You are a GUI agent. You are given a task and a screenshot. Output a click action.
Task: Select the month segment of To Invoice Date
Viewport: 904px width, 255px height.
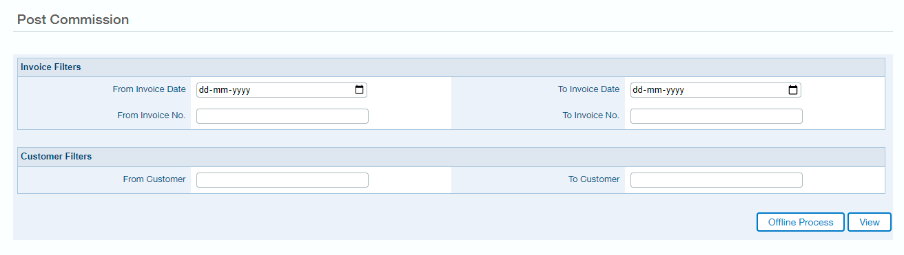coord(655,90)
